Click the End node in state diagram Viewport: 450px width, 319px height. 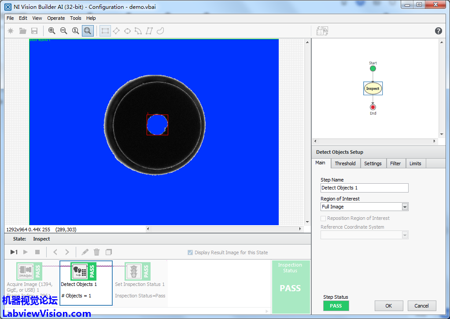pyautogui.click(x=373, y=107)
